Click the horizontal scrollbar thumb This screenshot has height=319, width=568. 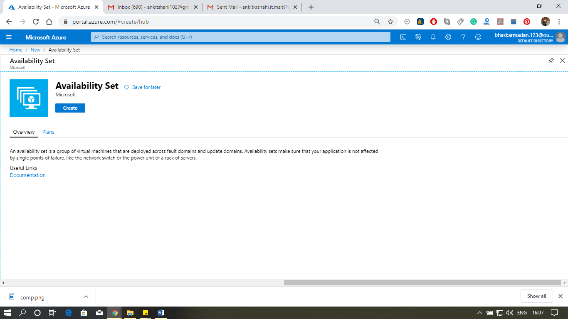coord(422,282)
